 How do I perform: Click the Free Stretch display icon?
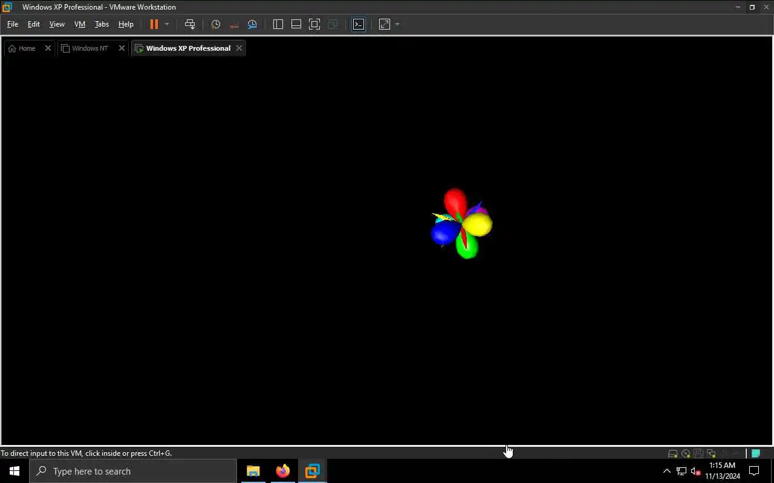tap(385, 24)
